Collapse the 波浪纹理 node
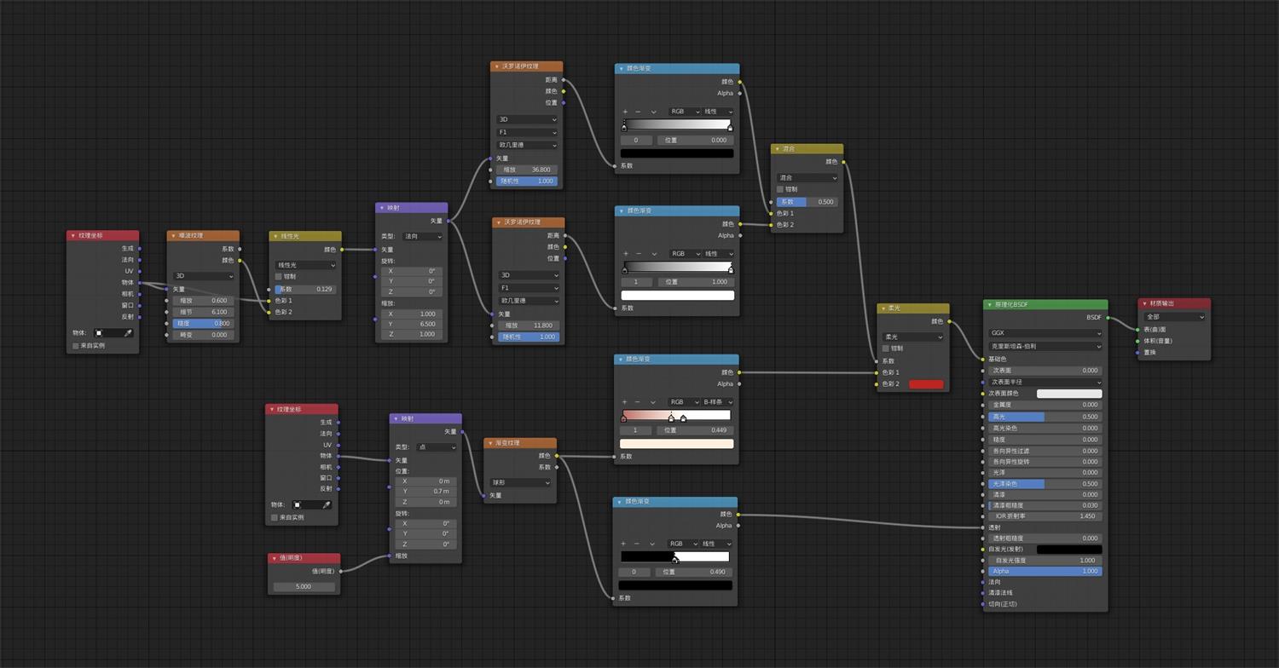Image resolution: width=1279 pixels, height=668 pixels. pos(173,236)
